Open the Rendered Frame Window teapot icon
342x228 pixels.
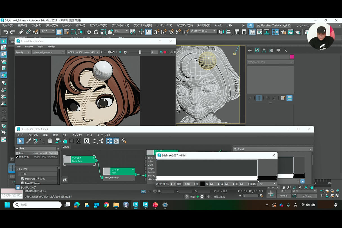pyautogui.click(x=290, y=32)
